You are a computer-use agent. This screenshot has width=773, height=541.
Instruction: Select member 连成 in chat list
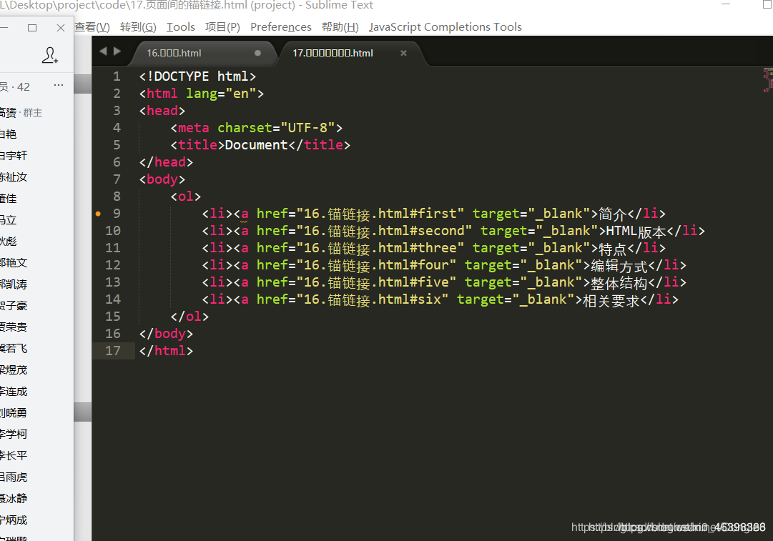tap(14, 391)
